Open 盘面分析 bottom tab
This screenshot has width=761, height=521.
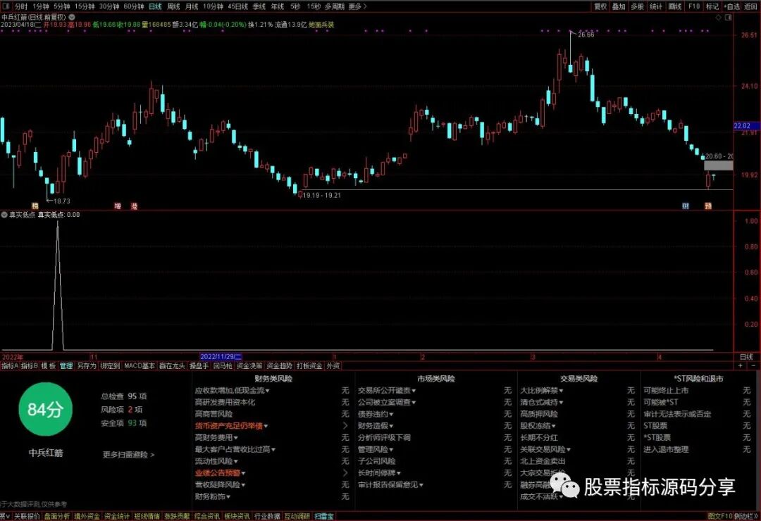(57, 516)
